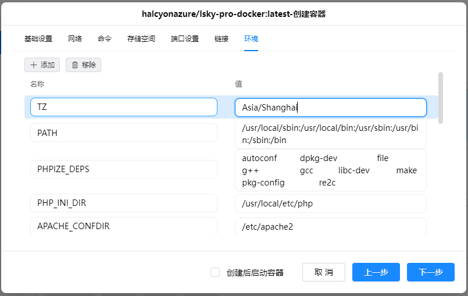Click the environment list vertical scrollbar

[x=441, y=98]
